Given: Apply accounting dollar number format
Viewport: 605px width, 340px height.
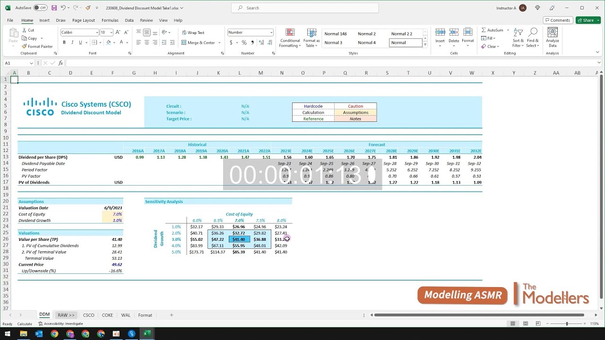Looking at the screenshot, I should coord(231,42).
